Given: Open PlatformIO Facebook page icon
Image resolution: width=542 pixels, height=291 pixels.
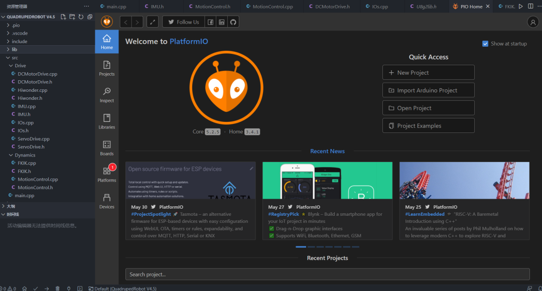Looking at the screenshot, I should coord(210,22).
